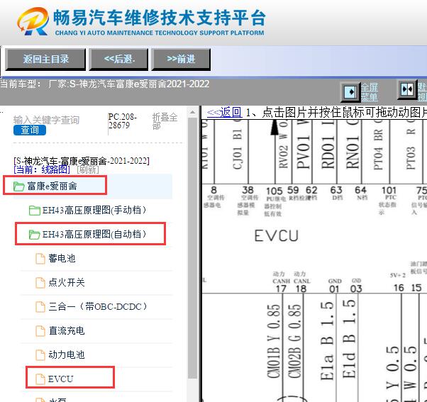Click the platform logo icon
The image size is (427, 402).
click(x=33, y=21)
